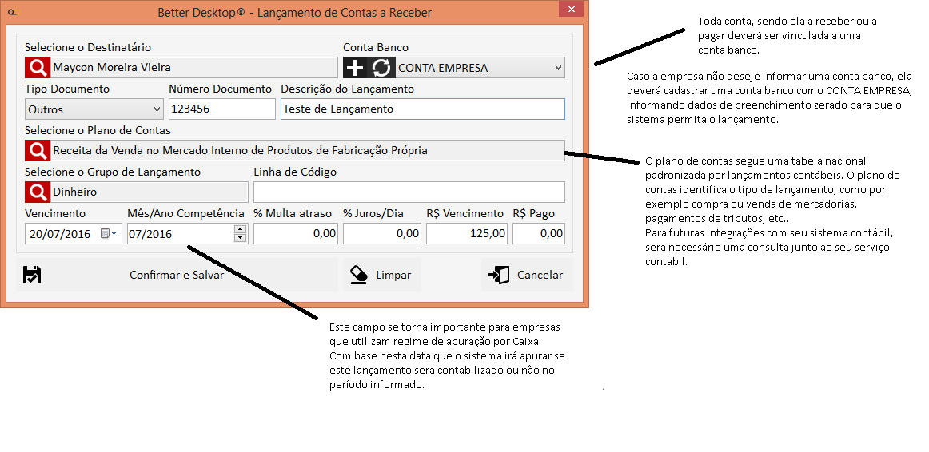Click the empty Linha de Código field

coord(409,192)
